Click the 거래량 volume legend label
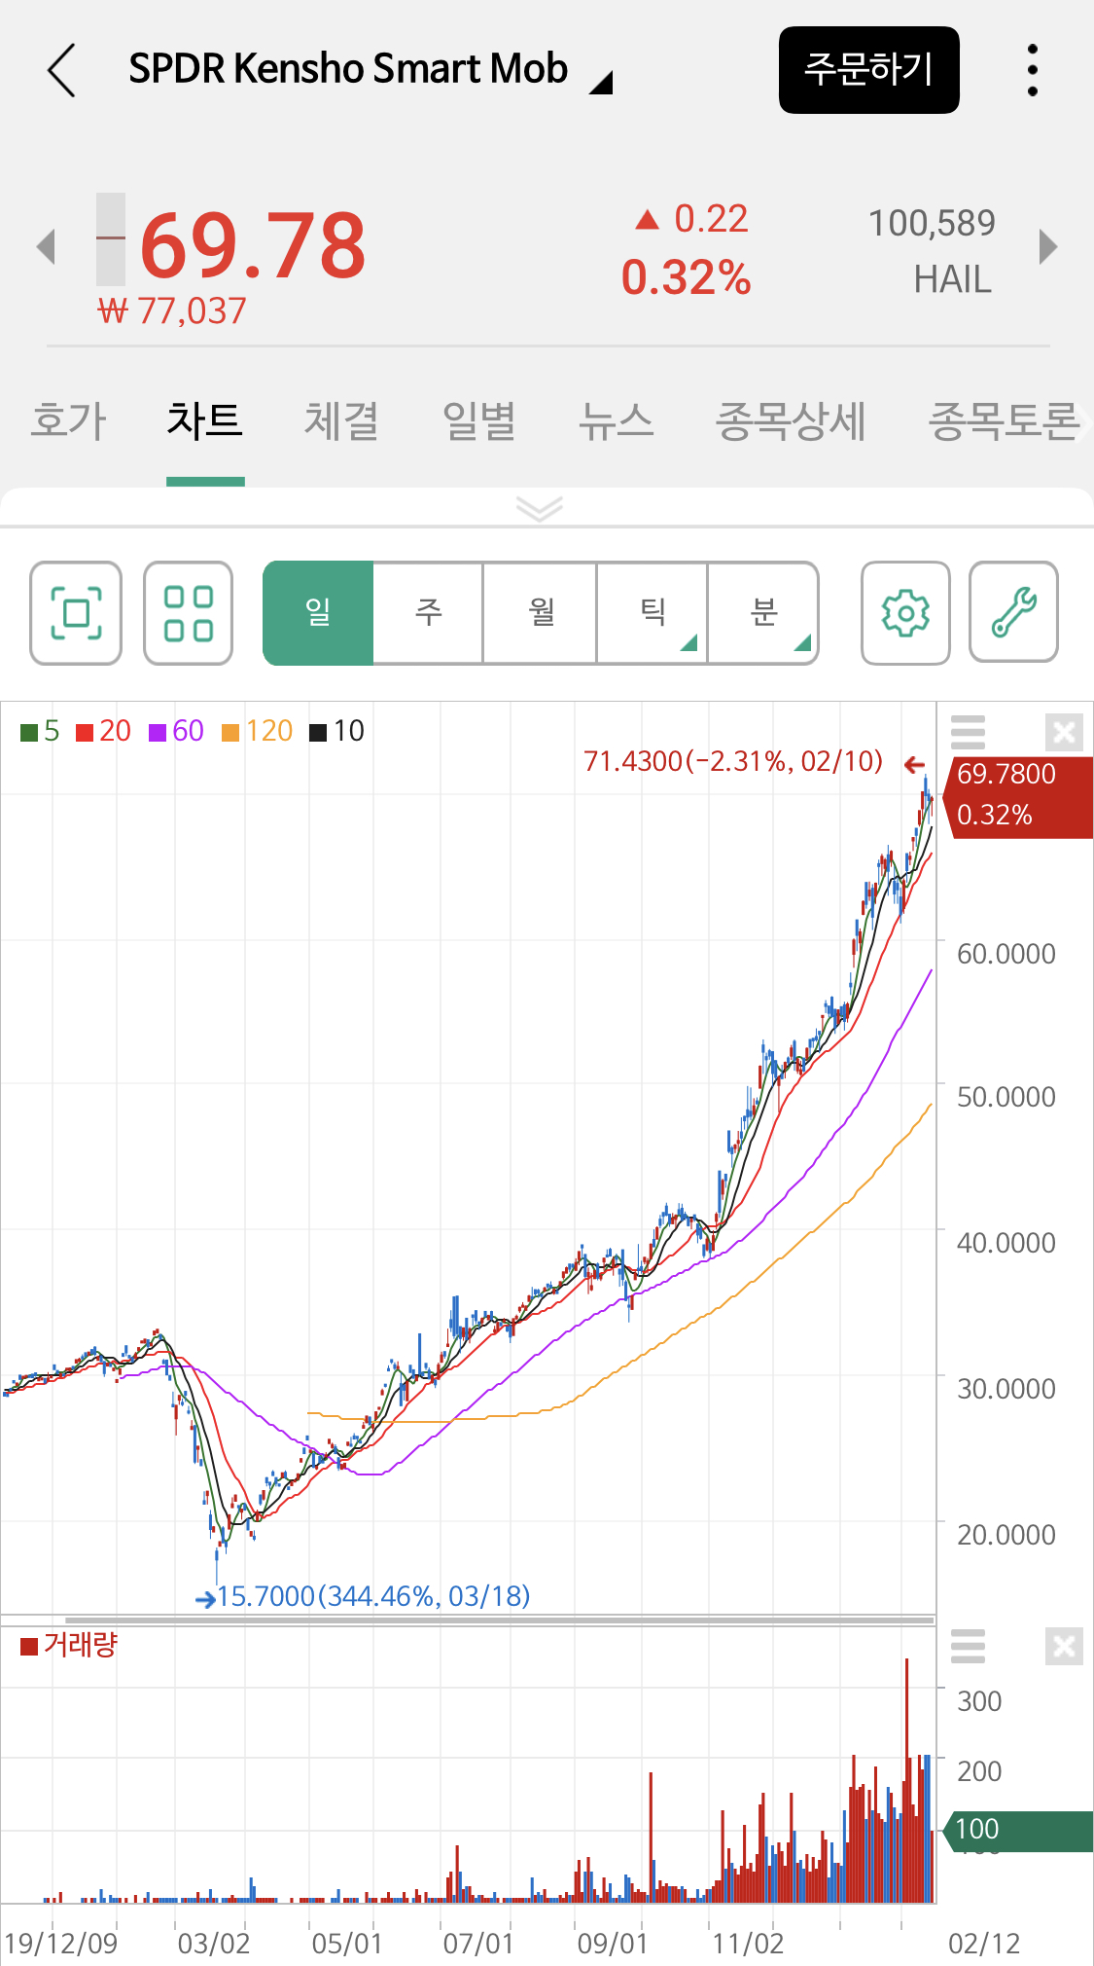The image size is (1094, 1966). click(81, 1645)
